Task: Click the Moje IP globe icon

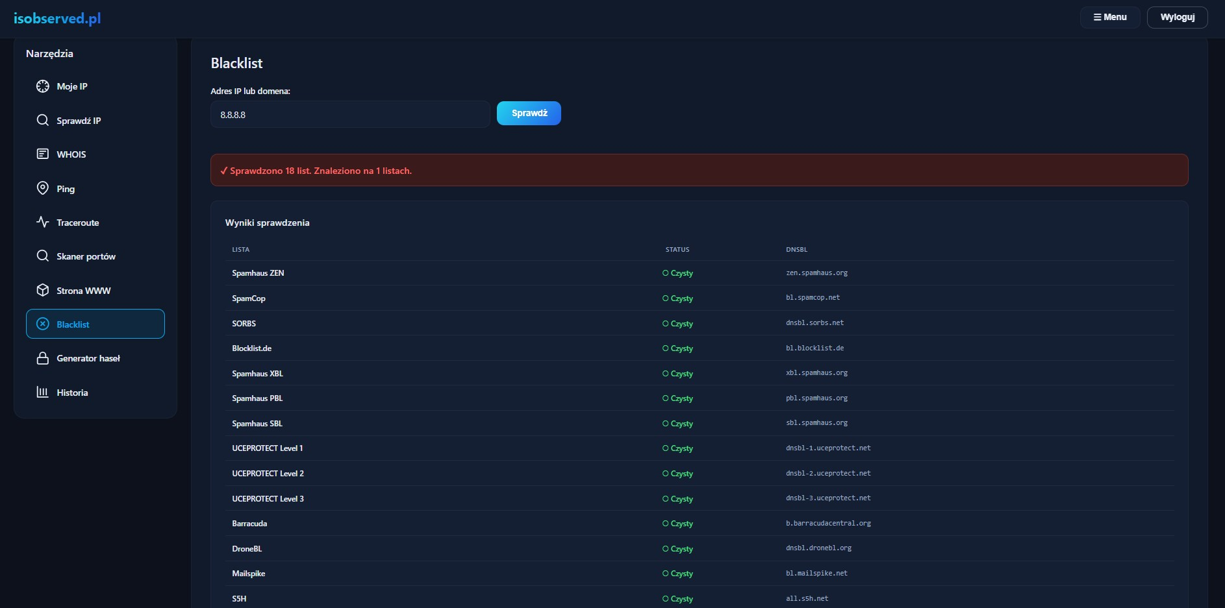Action: (43, 86)
